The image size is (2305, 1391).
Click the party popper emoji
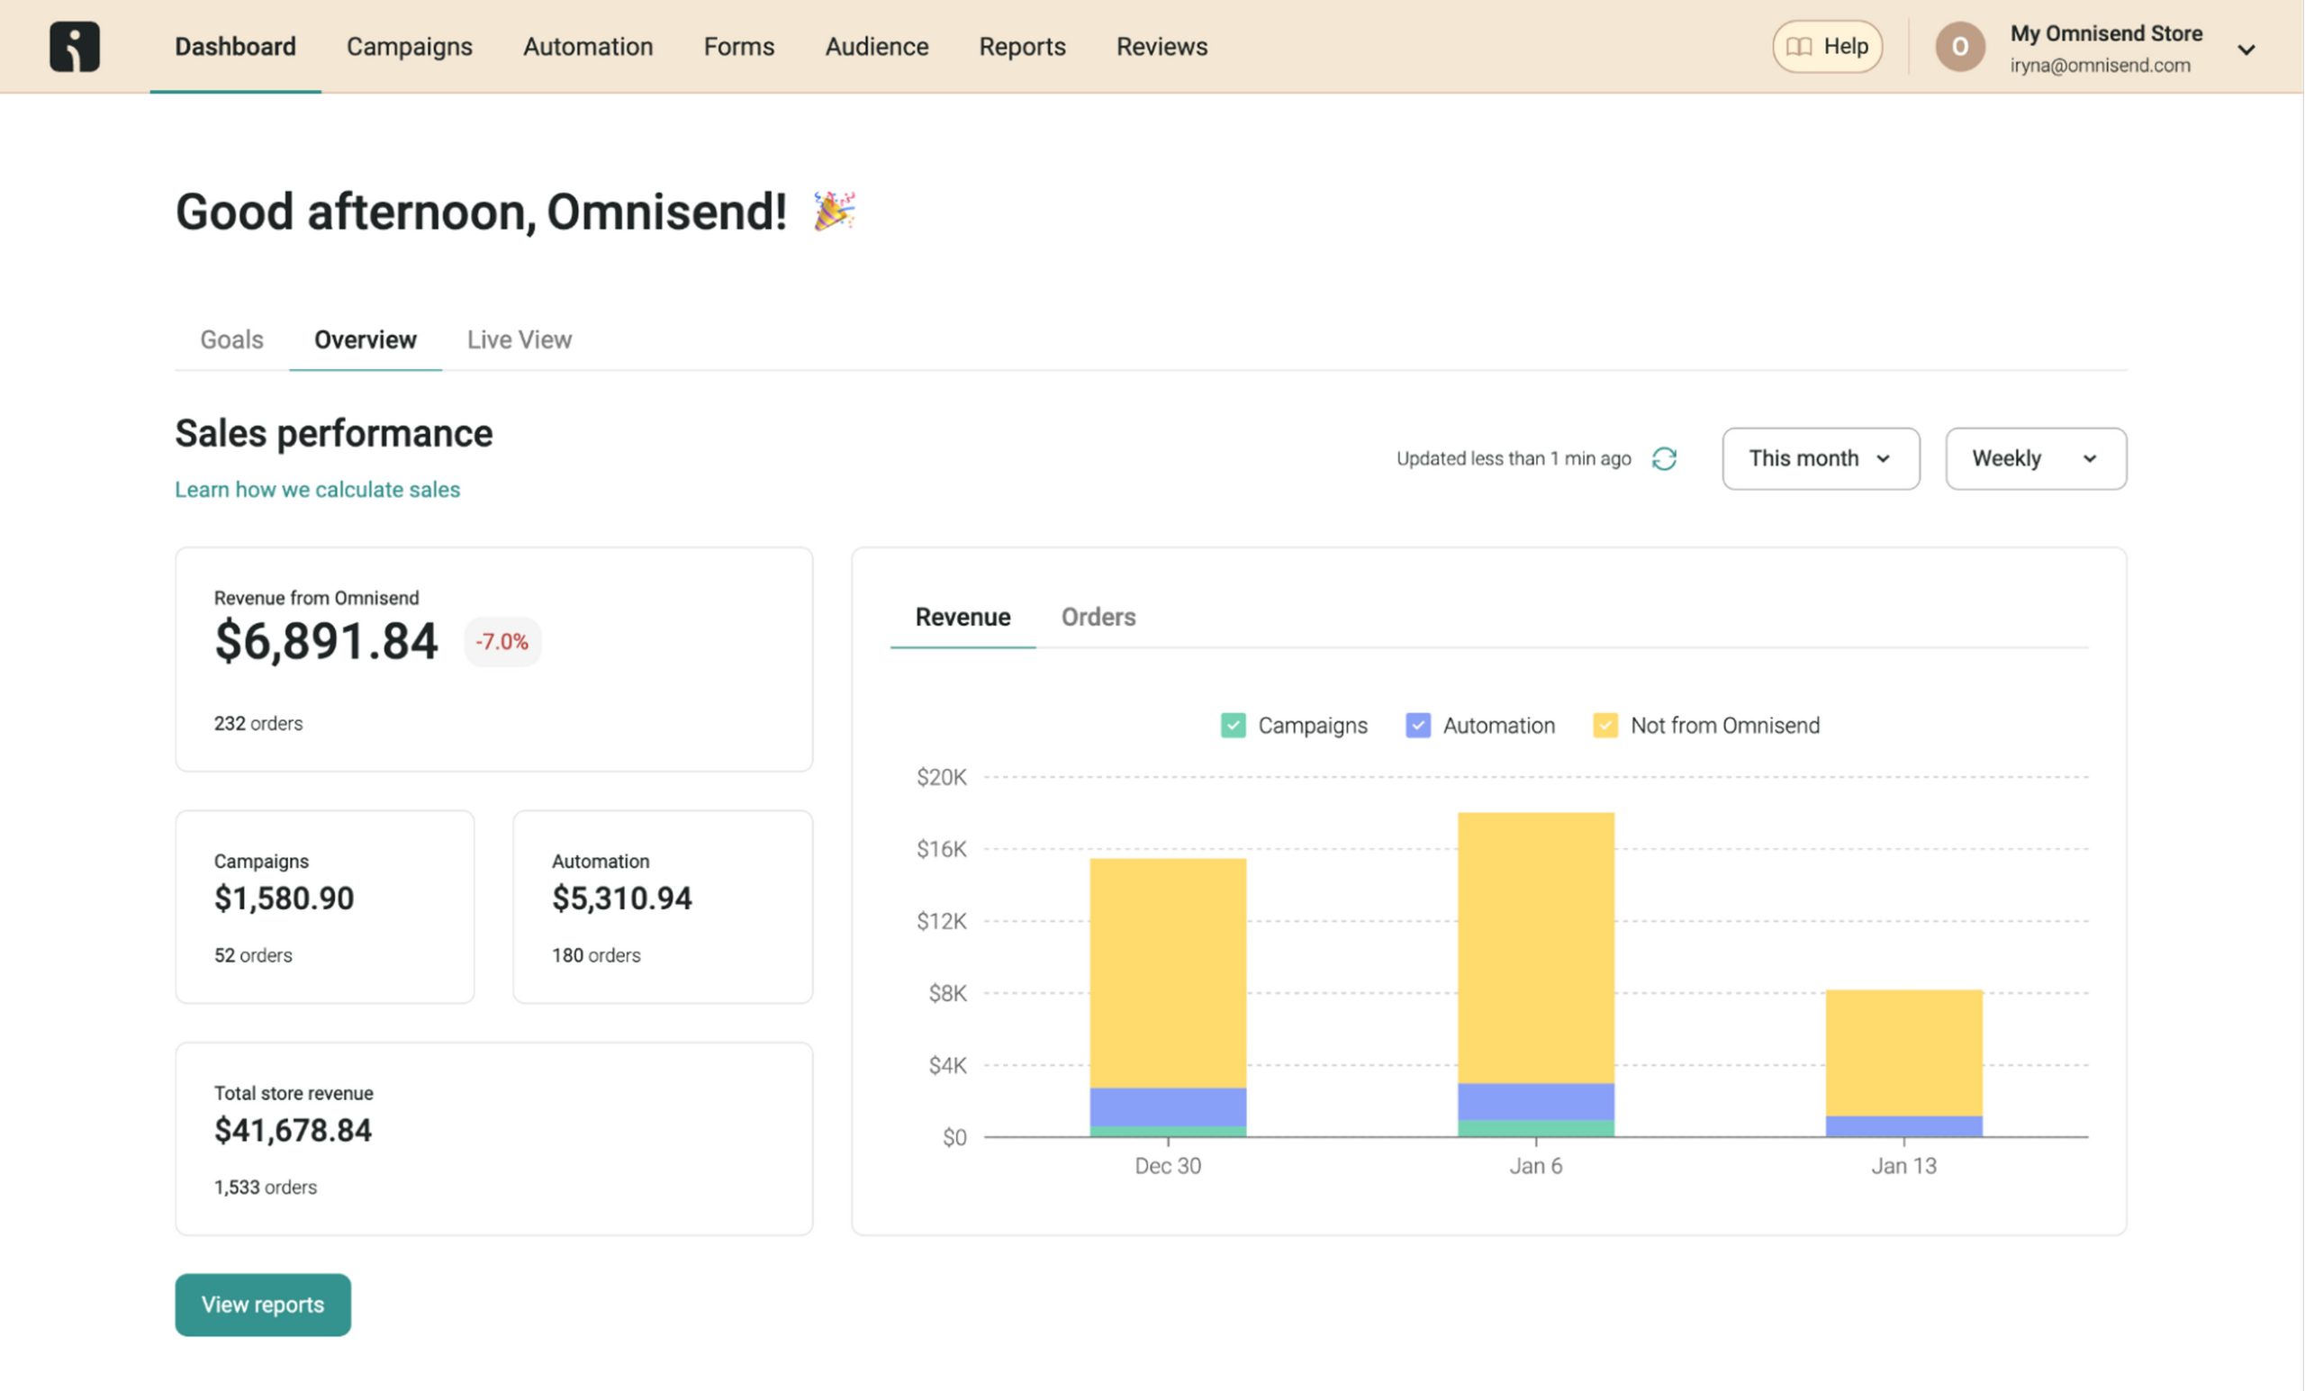pyautogui.click(x=834, y=211)
